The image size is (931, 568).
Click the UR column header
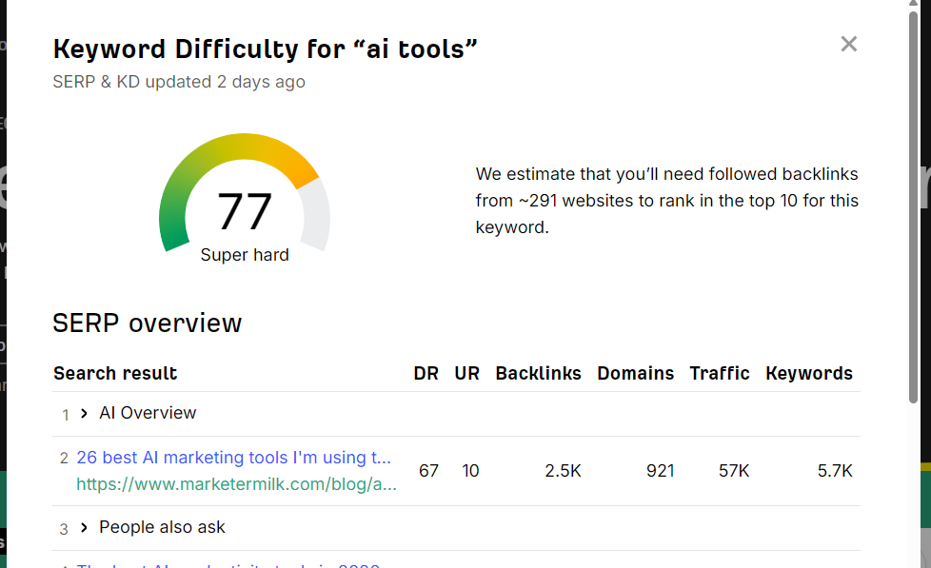click(466, 373)
